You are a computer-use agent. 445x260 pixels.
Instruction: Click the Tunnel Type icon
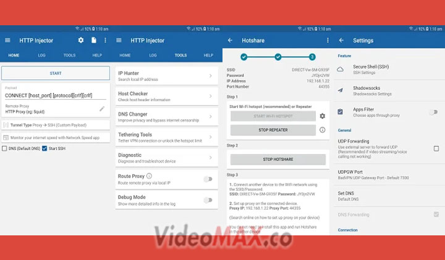tap(6, 125)
